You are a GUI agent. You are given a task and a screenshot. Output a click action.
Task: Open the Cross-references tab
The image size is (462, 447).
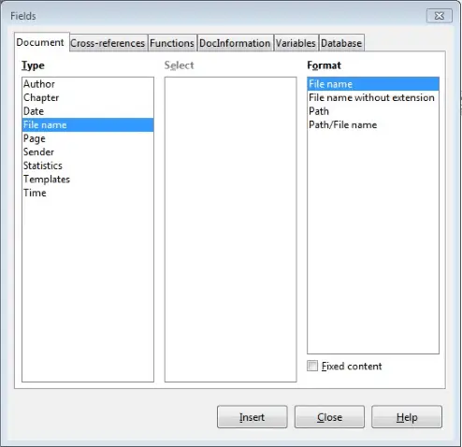point(108,43)
